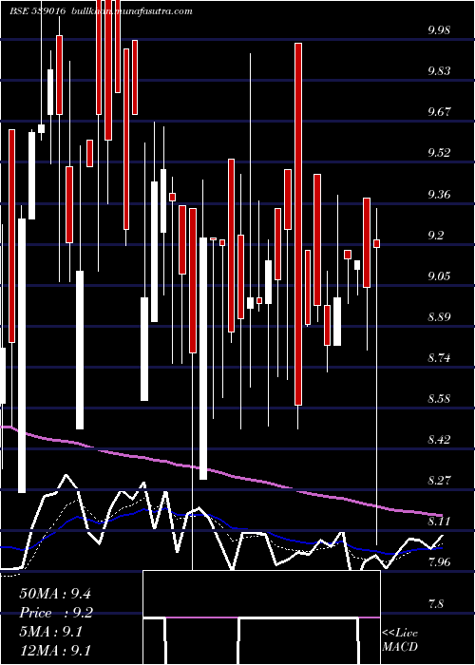Click the 8.58 price axis label

coord(439,399)
